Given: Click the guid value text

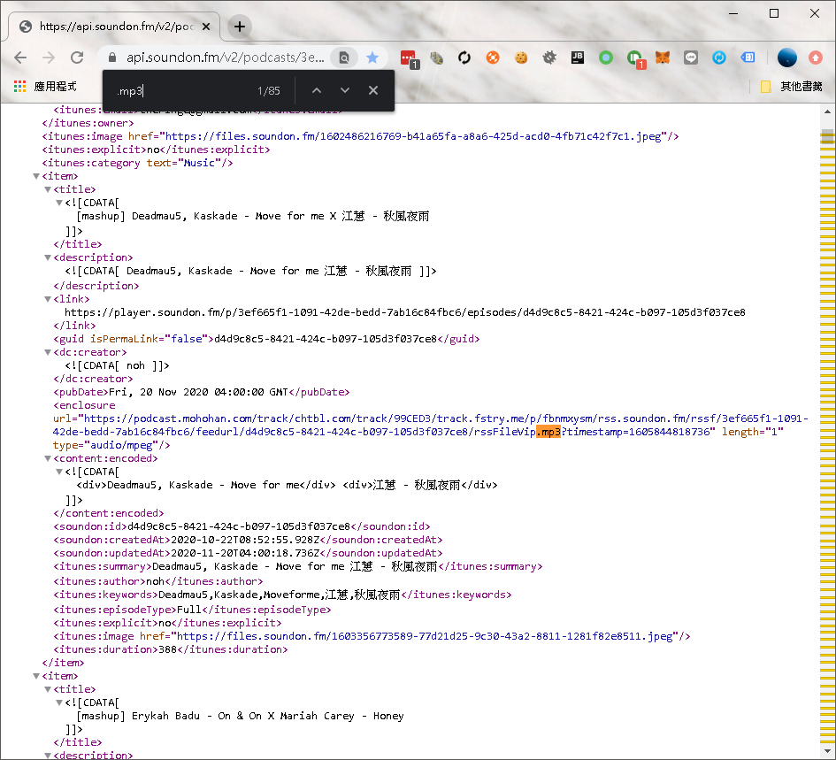Looking at the screenshot, I should (x=326, y=339).
